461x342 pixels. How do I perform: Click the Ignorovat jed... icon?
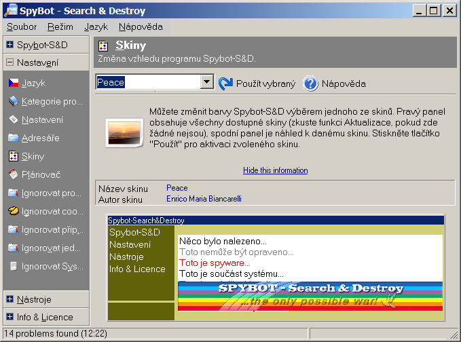pyautogui.click(x=13, y=248)
